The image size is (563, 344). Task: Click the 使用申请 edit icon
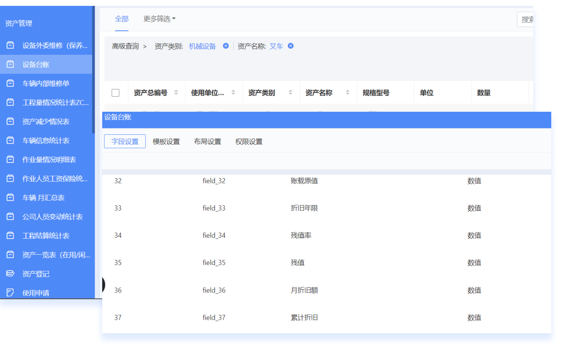coord(10,293)
